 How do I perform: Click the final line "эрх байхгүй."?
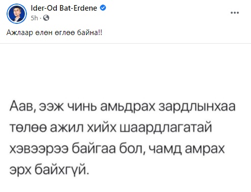(49, 170)
